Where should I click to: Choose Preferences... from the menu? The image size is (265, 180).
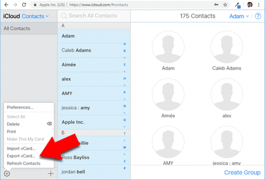pyautogui.click(x=29, y=107)
